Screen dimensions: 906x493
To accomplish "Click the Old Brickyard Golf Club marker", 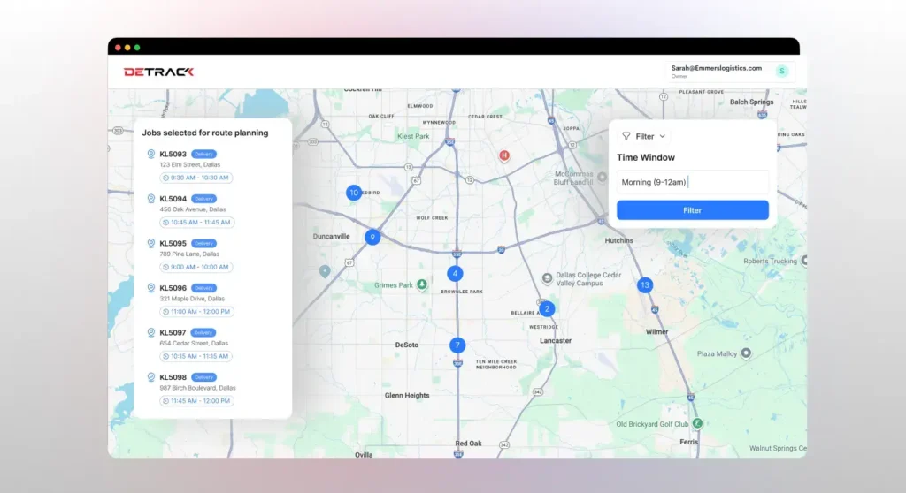I will (x=697, y=423).
